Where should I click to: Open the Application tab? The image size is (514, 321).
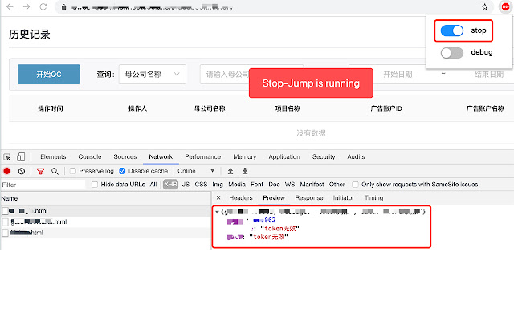click(284, 157)
